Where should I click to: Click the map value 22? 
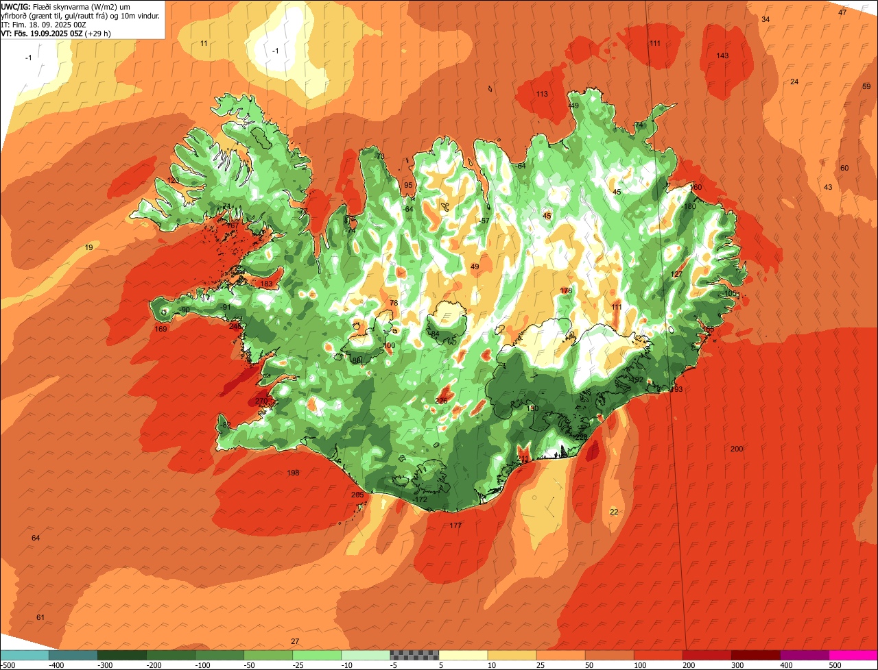614,511
